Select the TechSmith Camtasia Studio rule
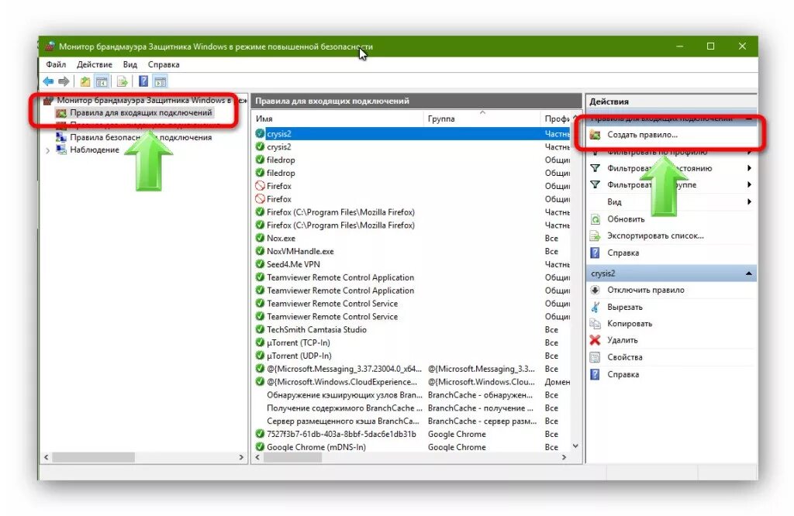794x516 pixels. coord(411,329)
